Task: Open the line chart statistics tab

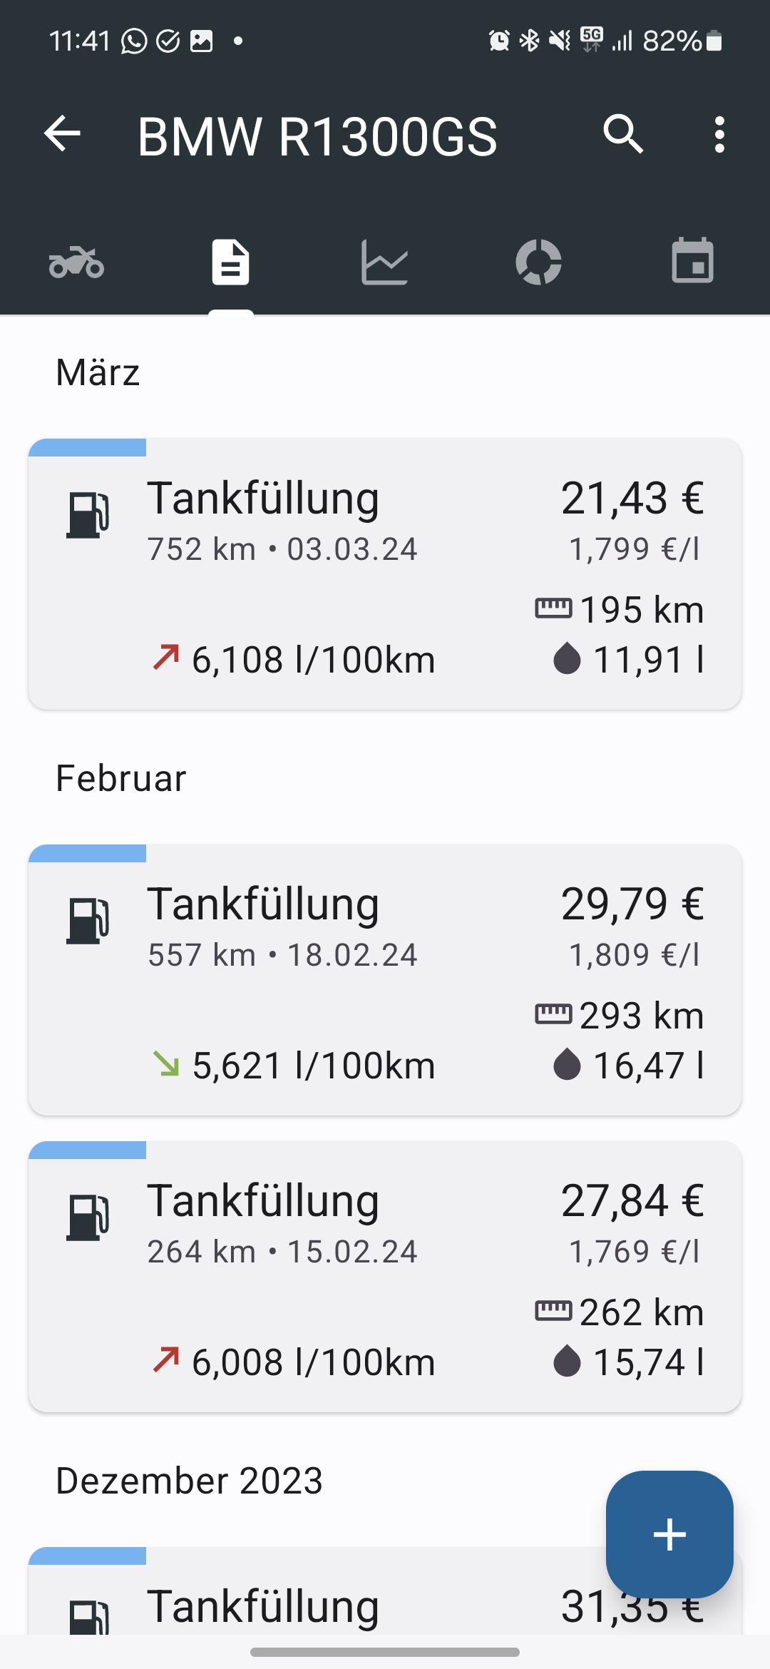Action: click(x=384, y=262)
